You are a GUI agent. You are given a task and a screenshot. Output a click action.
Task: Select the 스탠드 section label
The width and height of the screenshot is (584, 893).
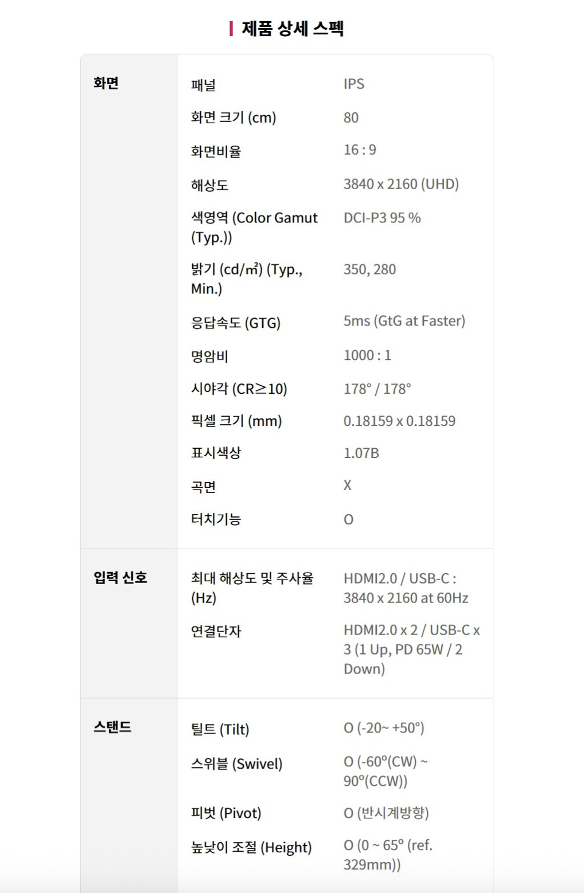point(112,727)
